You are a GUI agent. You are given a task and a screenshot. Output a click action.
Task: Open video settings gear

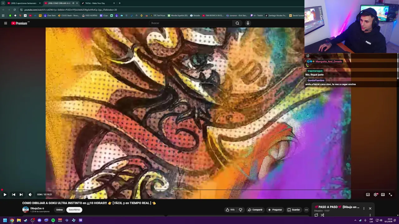click(376, 194)
